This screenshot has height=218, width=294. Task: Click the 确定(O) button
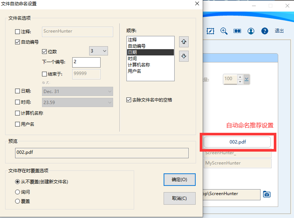180,180
